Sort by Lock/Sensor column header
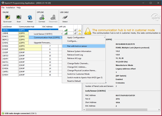The image size is (162, 116). [x=10, y=27]
